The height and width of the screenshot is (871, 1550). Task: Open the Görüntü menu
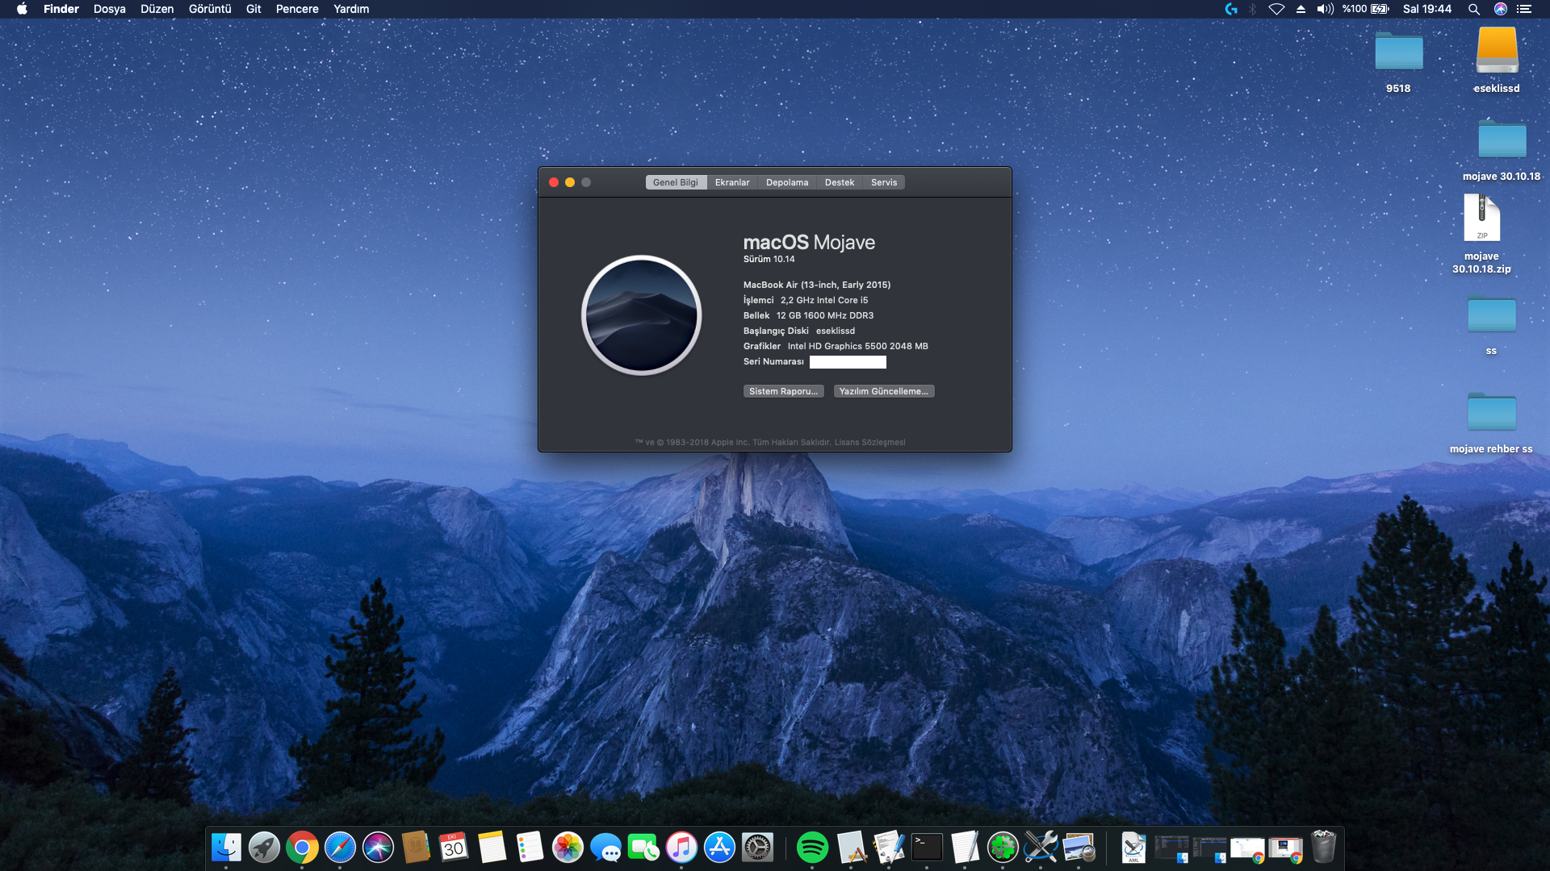(210, 9)
